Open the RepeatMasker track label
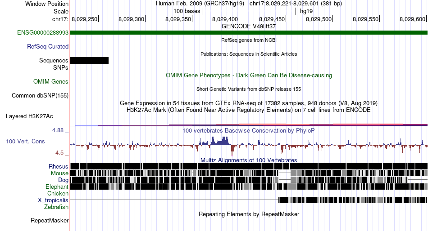This screenshot has width=428, height=231. click(x=50, y=220)
